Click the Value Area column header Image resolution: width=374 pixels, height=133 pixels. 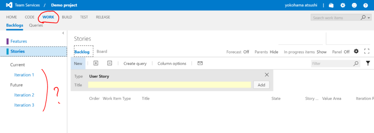[x=332, y=98]
